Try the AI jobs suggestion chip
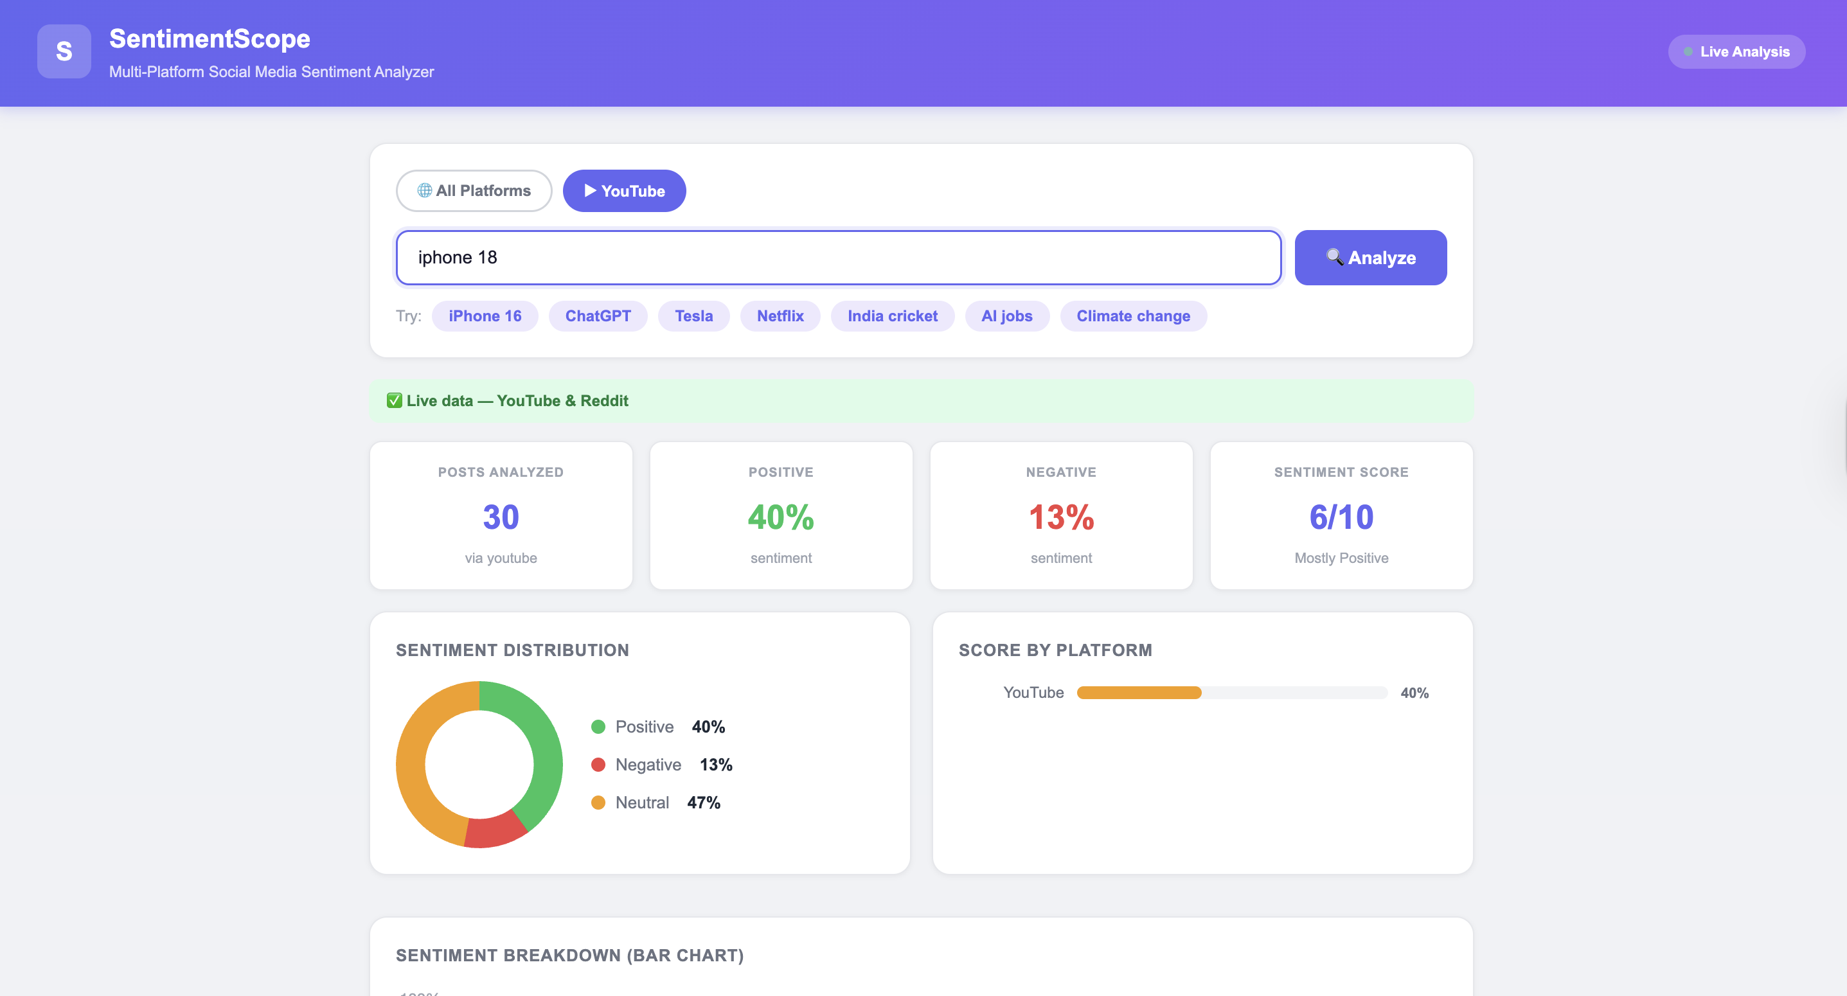 tap(1006, 316)
